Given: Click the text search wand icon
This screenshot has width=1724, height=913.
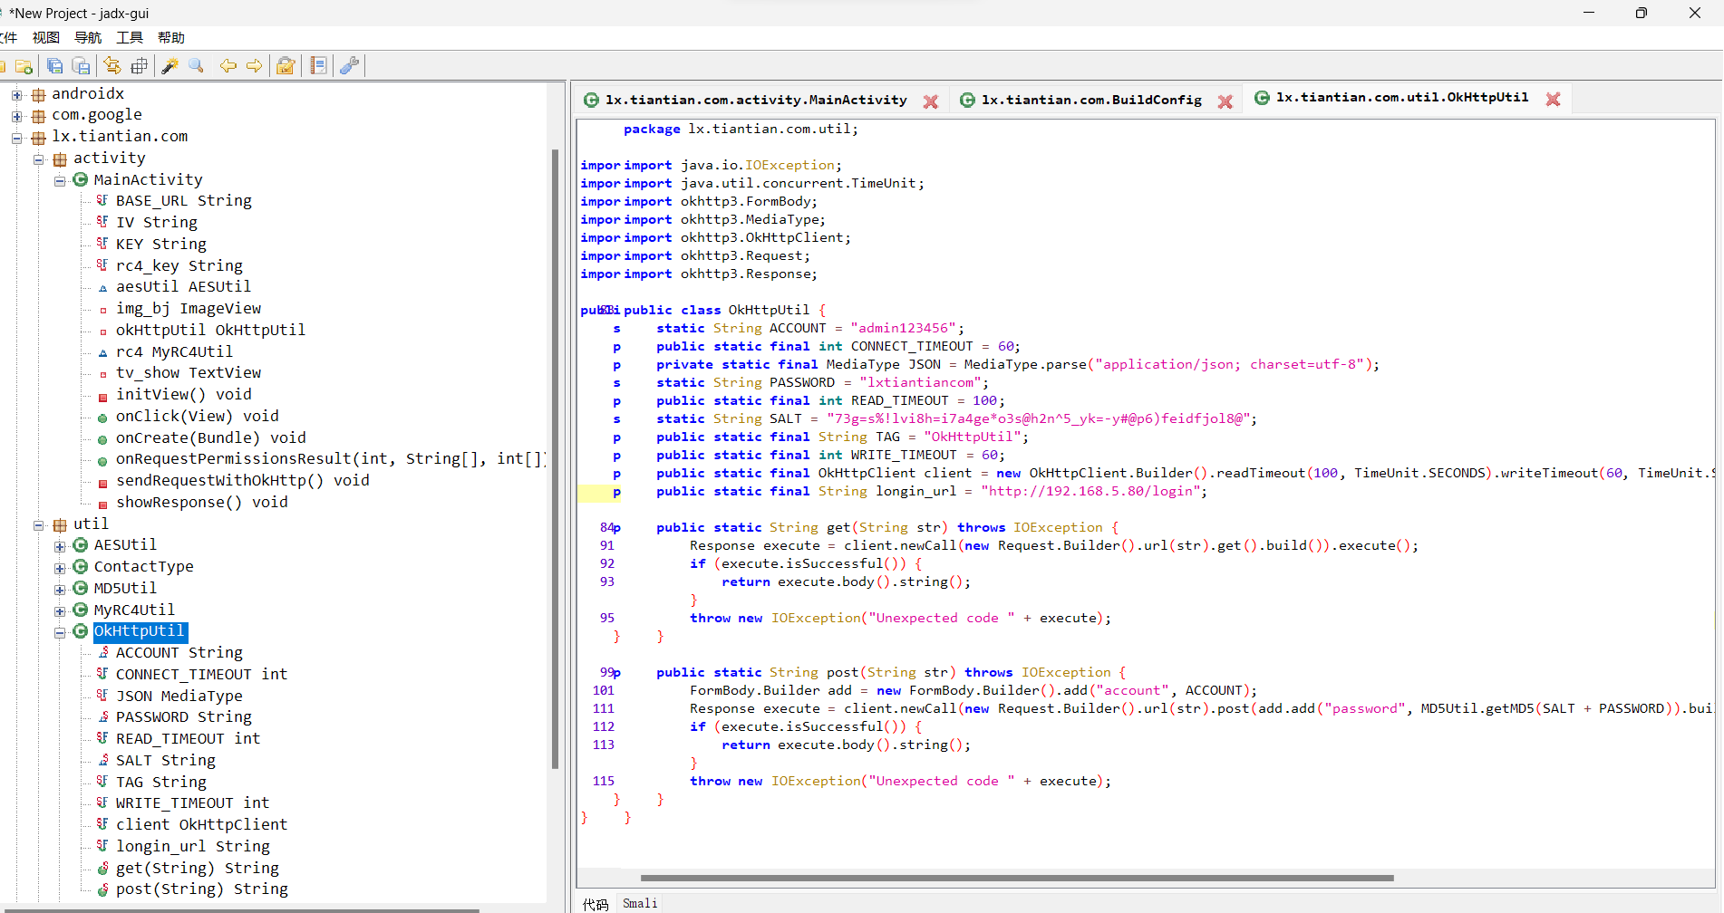Looking at the screenshot, I should [x=169, y=66].
